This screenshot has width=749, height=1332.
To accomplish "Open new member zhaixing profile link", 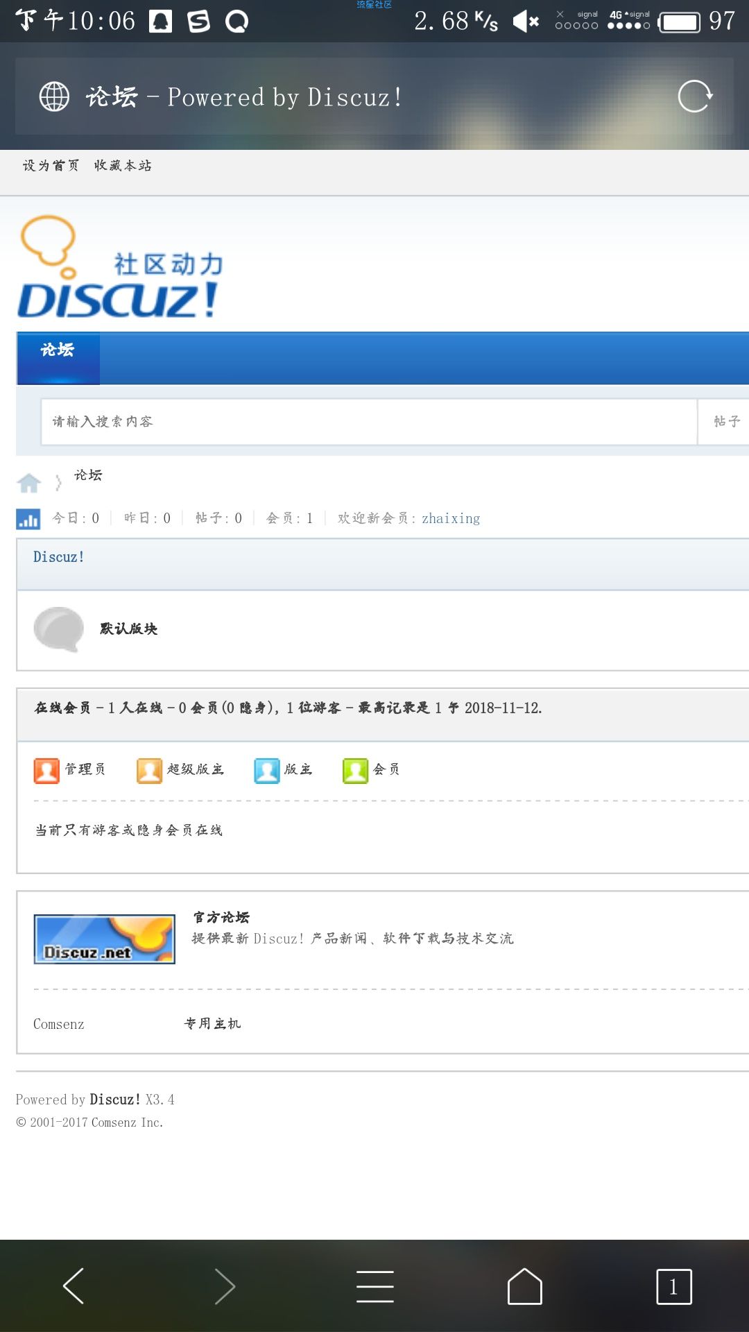I will (451, 519).
